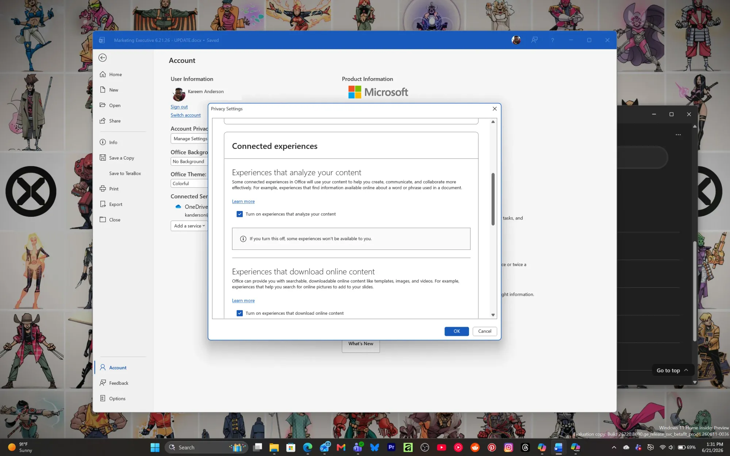Expand the Add a service dropdown
730x456 pixels.
point(189,226)
